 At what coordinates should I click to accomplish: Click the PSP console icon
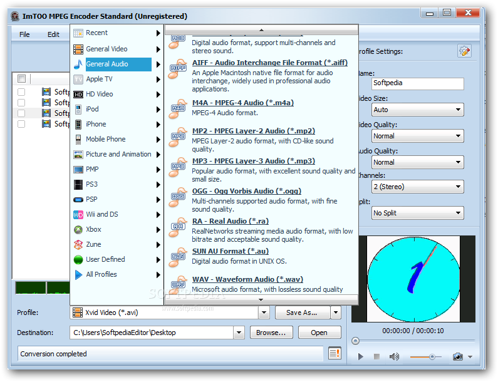tap(78, 200)
